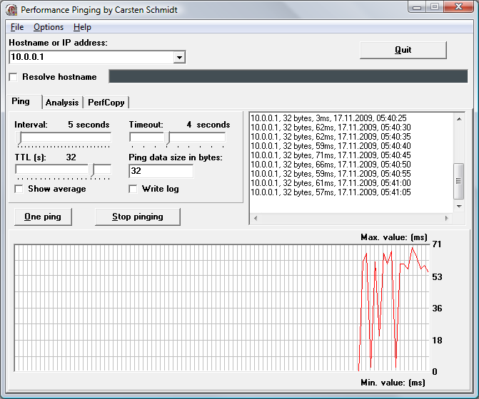
Task: Click the Min. value: (ms) label
Action: point(393,383)
